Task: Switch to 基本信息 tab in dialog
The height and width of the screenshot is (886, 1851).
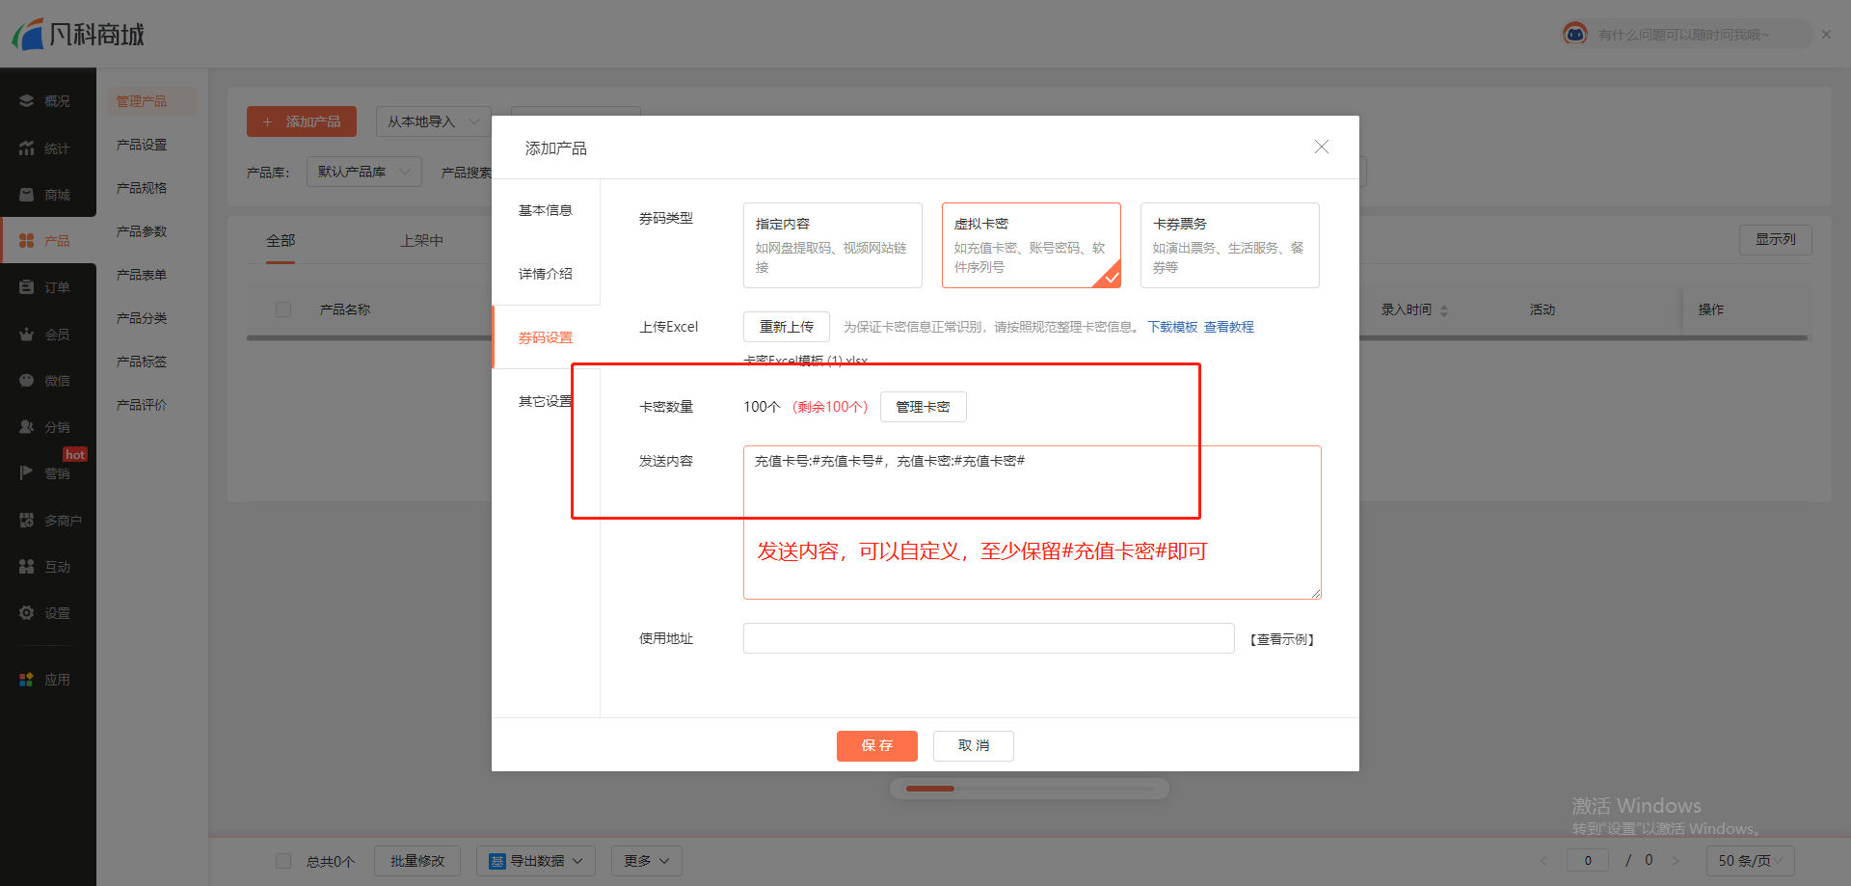Action: 546,210
